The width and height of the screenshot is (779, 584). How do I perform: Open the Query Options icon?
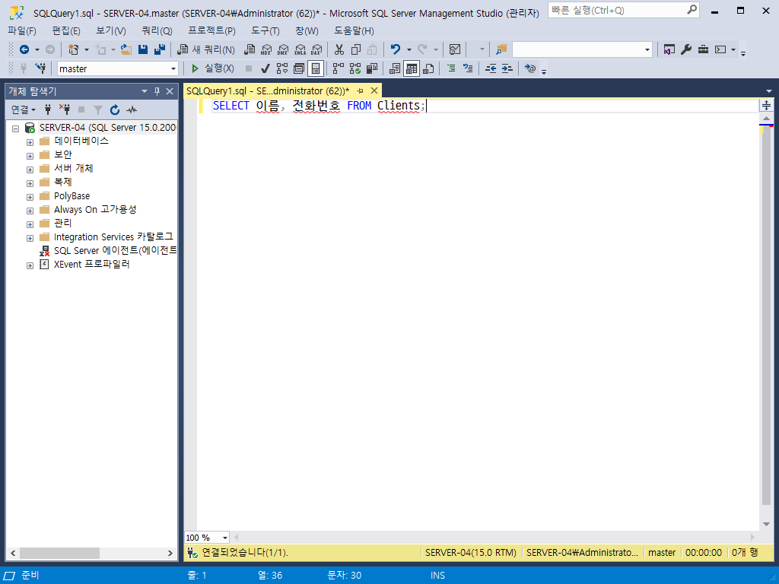coord(298,68)
